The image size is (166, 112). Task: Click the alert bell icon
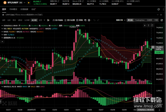[159, 9]
